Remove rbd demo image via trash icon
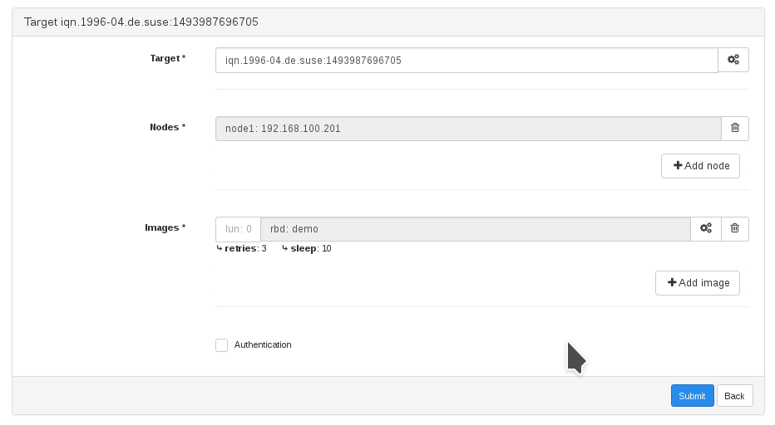Screen dimensions: 775x425 point(734,228)
